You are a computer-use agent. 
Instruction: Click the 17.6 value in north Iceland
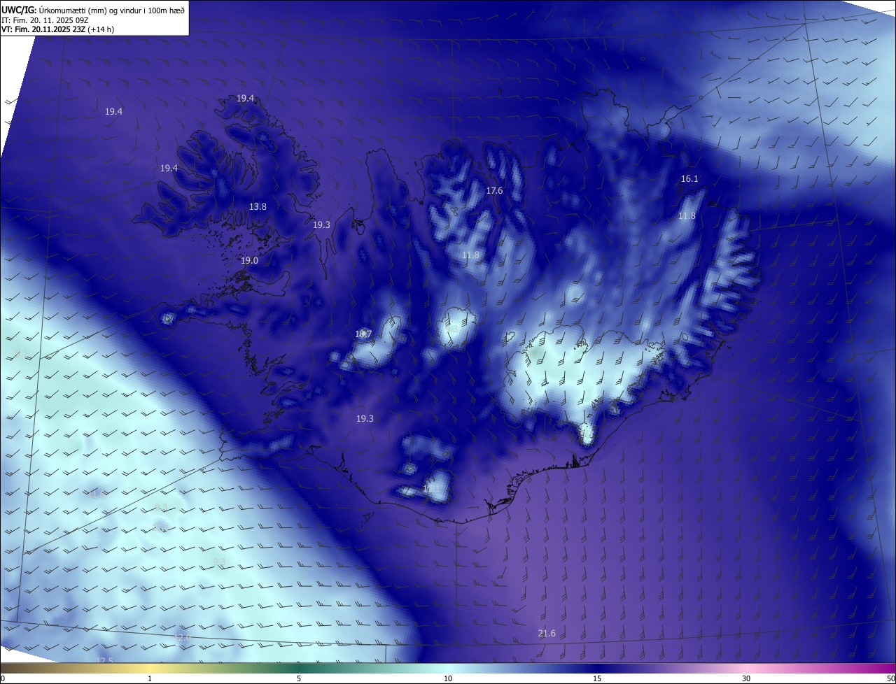[x=494, y=190]
